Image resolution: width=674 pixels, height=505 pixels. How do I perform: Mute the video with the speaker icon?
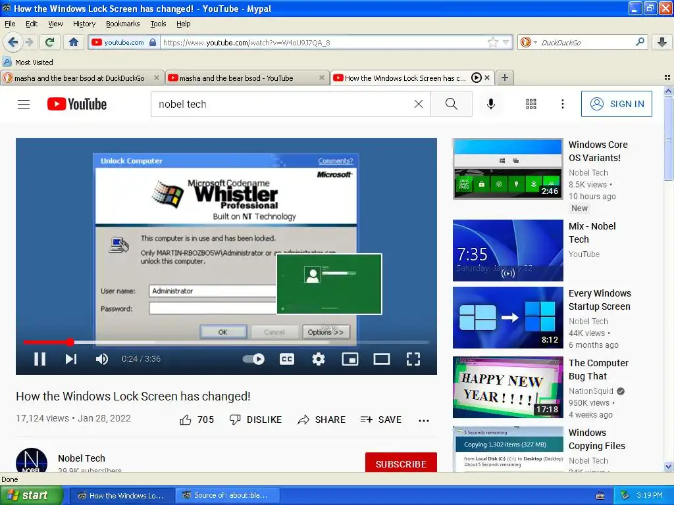click(x=102, y=359)
